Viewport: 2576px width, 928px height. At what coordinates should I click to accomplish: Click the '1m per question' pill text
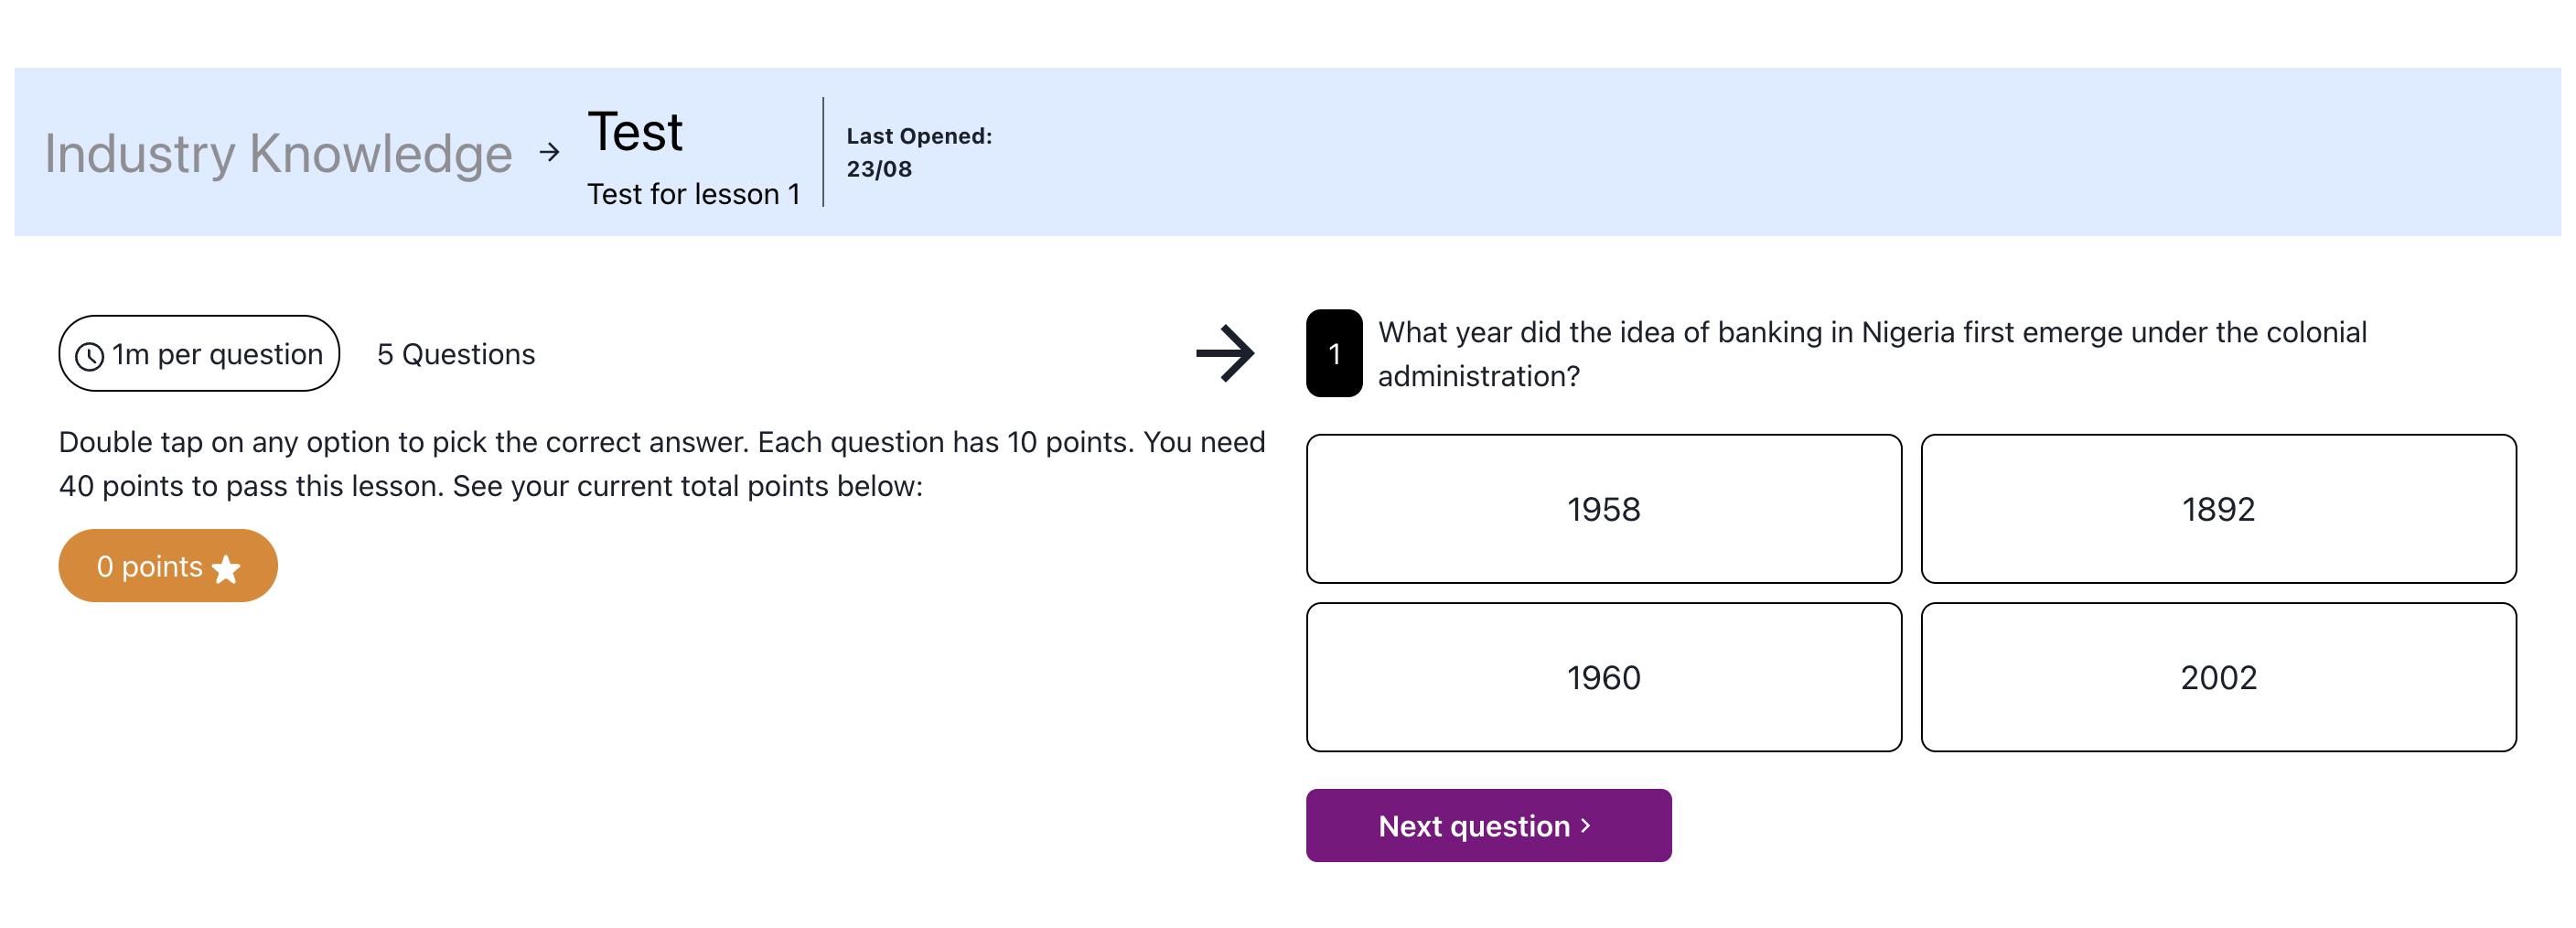click(217, 354)
